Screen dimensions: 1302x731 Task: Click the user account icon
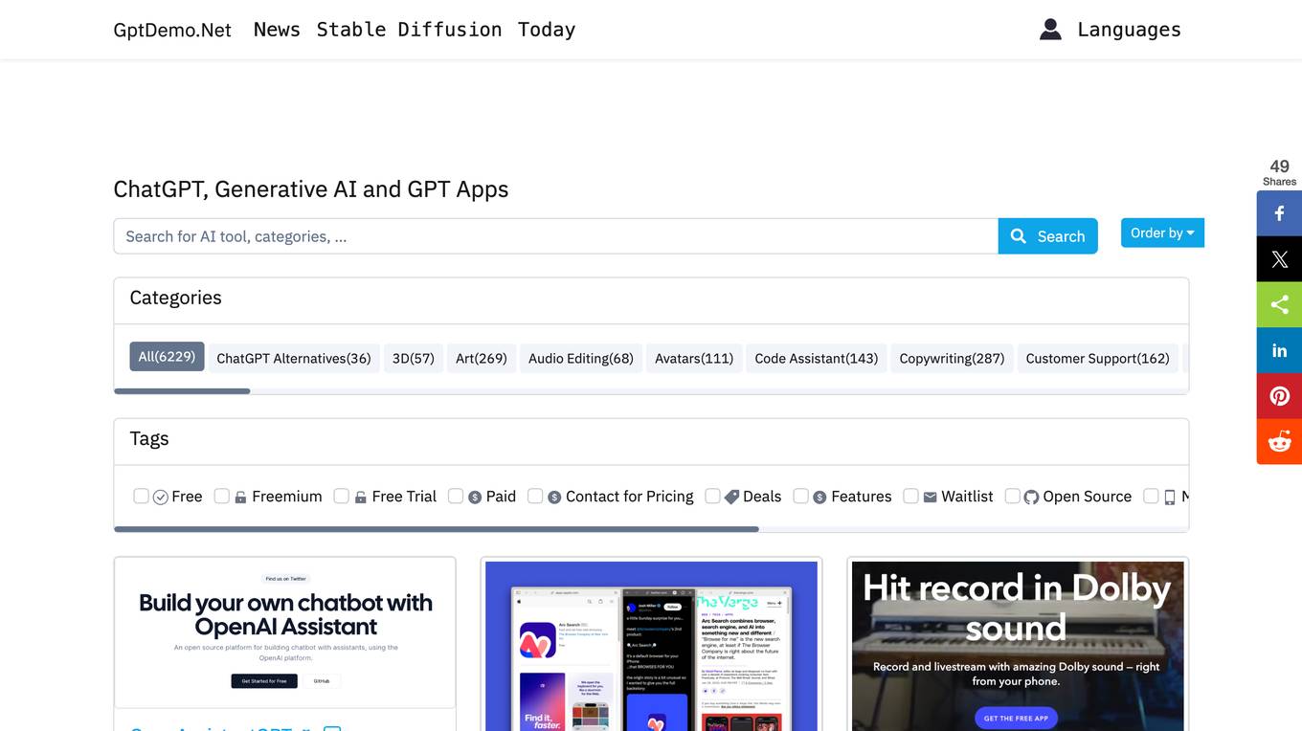pos(1050,30)
